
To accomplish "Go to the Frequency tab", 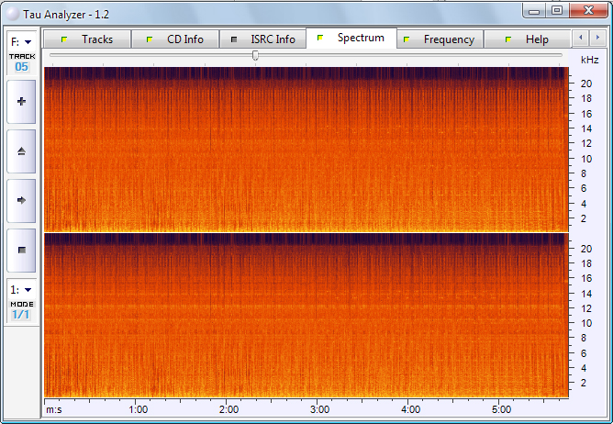I will [441, 39].
